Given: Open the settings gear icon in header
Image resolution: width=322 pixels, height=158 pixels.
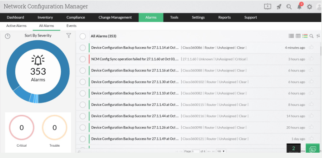Looking at the screenshot, I should [x=310, y=6].
